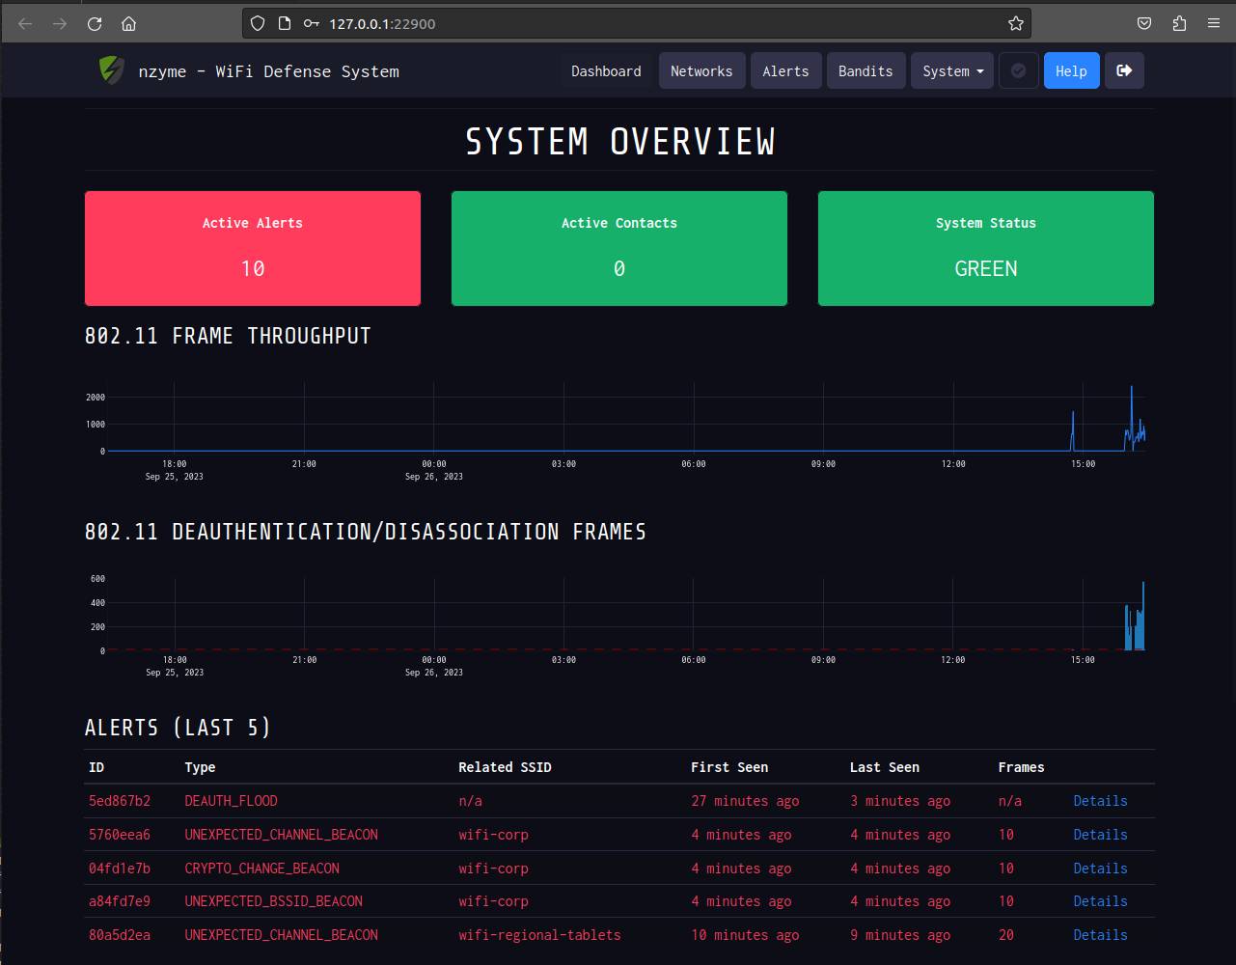The height and width of the screenshot is (965, 1236).
Task: Click the red Active Alerts card
Action: tap(253, 248)
